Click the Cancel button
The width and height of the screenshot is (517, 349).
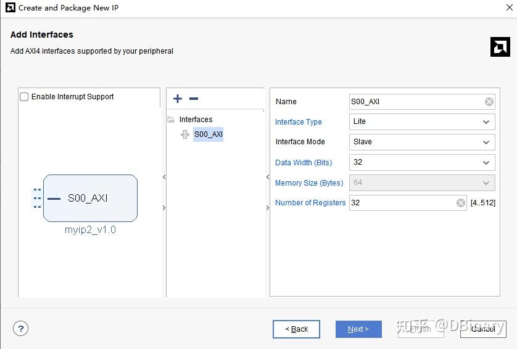(483, 329)
